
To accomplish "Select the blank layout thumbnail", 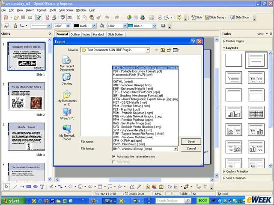I will tap(234, 60).
